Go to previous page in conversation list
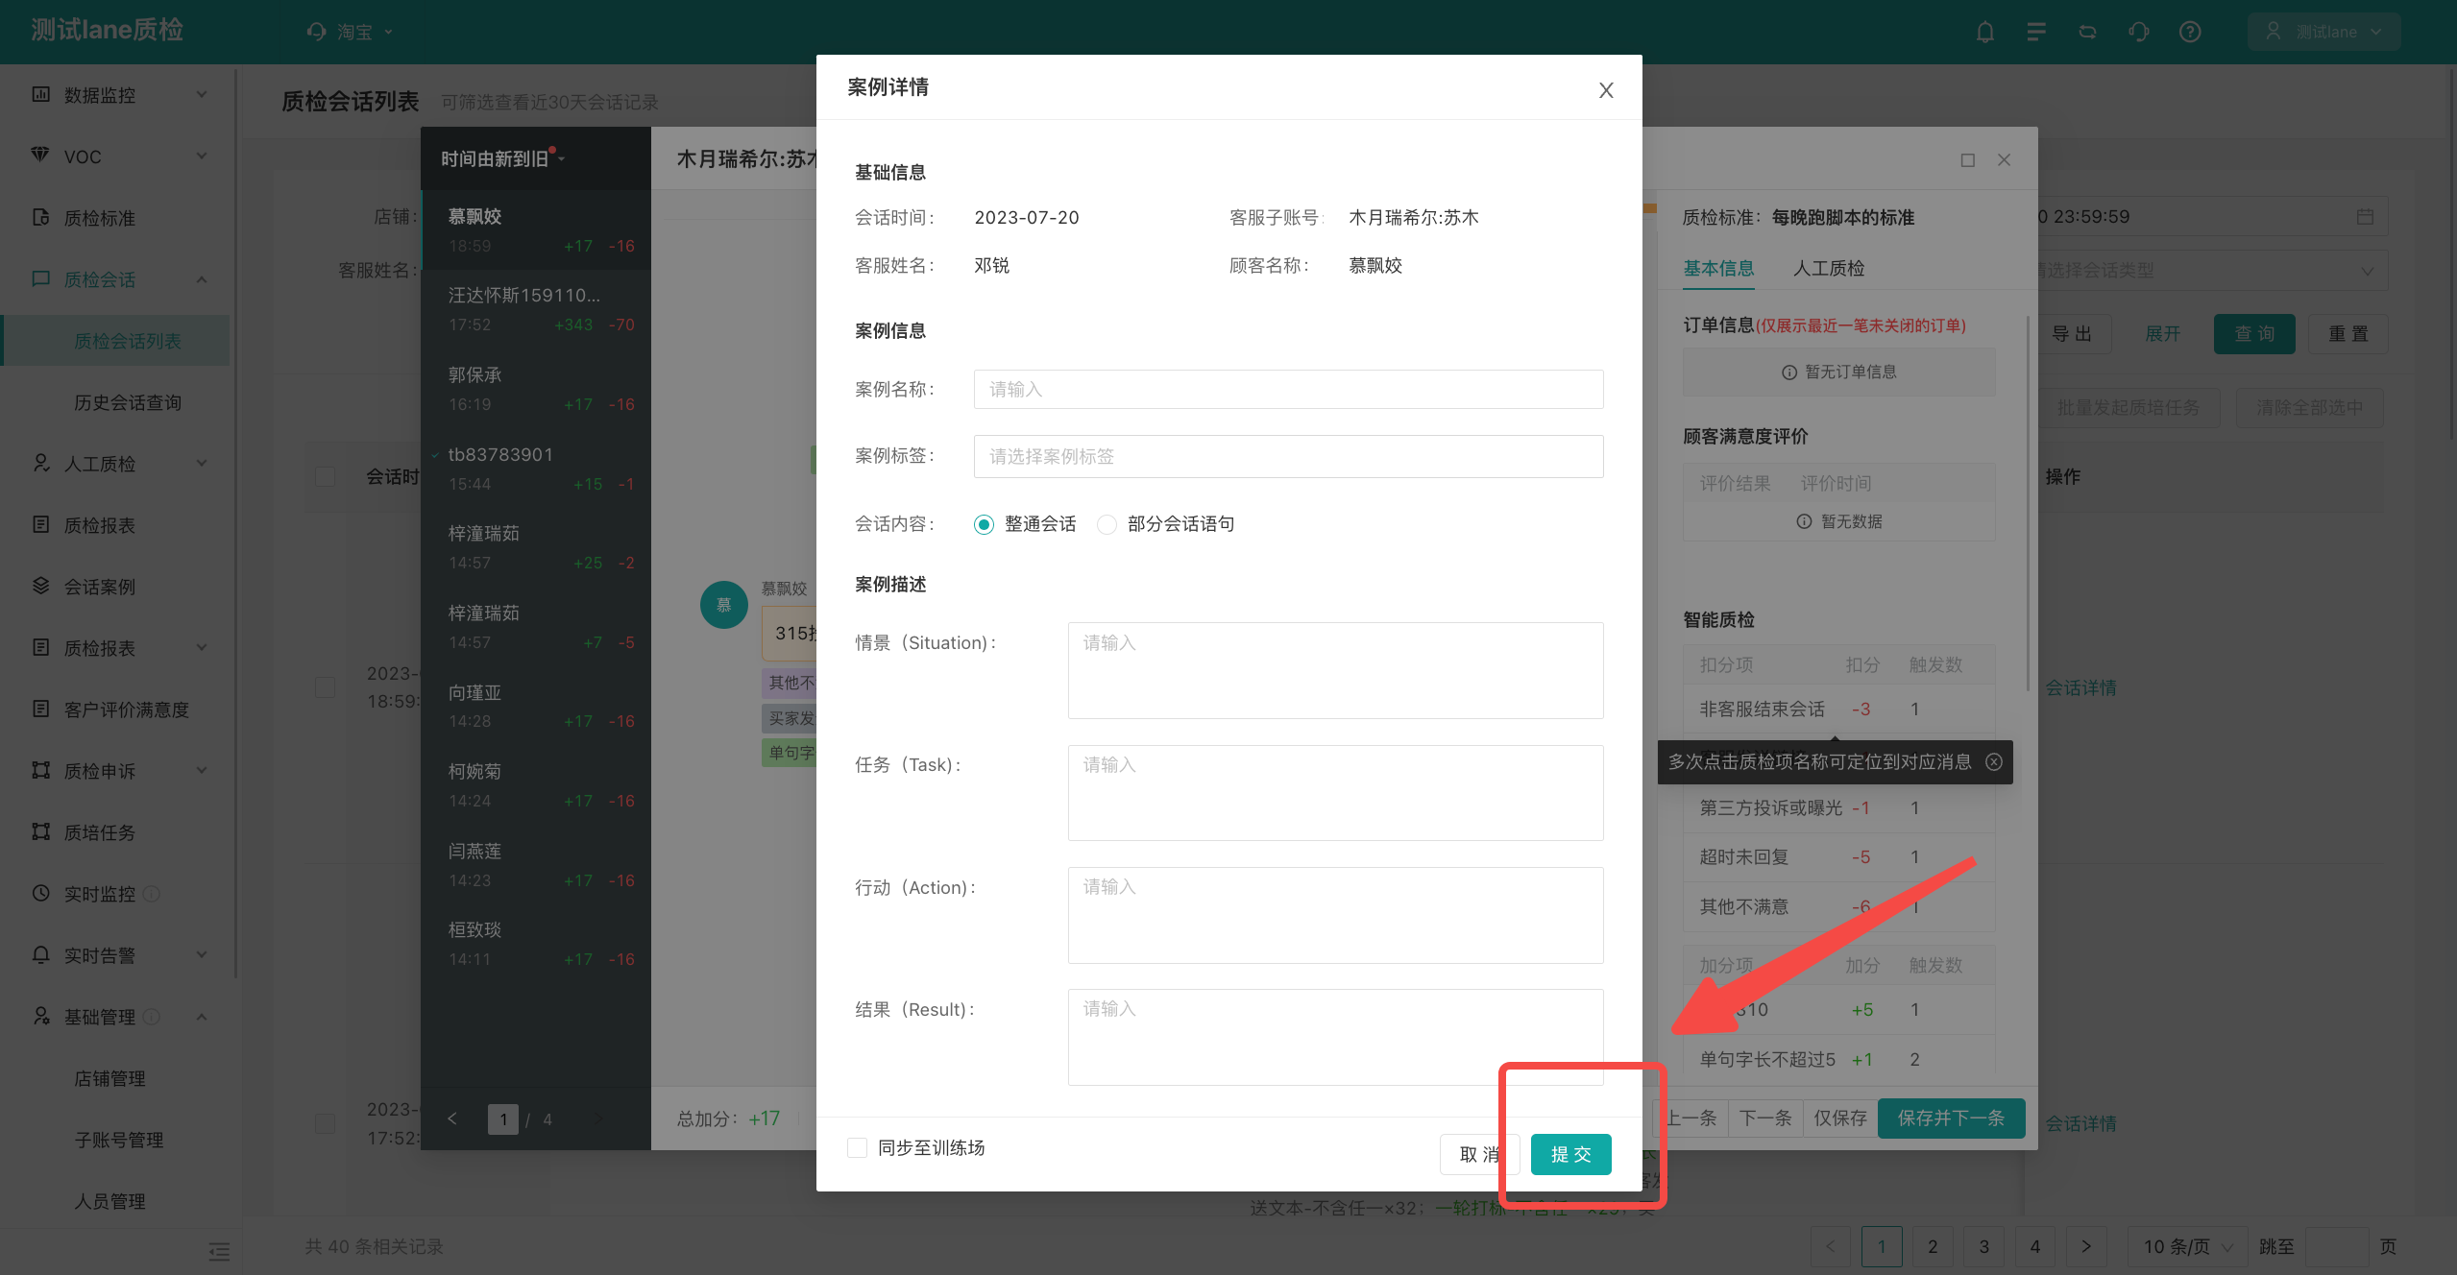 click(x=452, y=1119)
